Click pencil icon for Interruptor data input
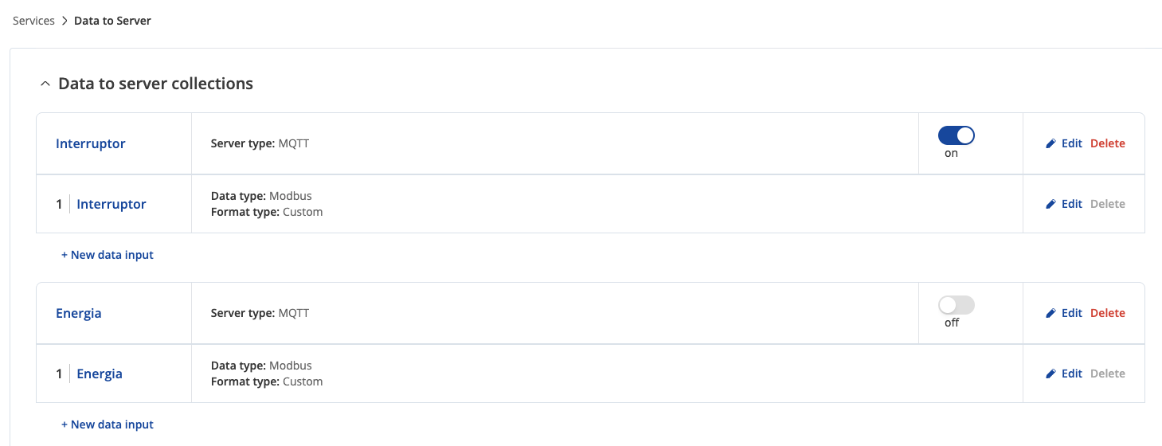Viewport: 1162px width, 446px height. click(x=1051, y=205)
